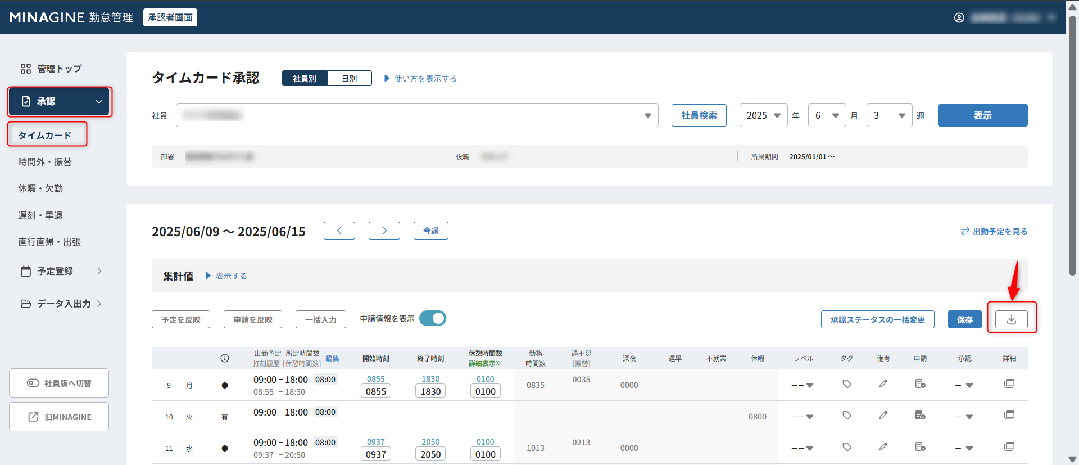Image resolution: width=1079 pixels, height=465 pixels.
Task: Switch to 社員版へ切替 employee view
Action: pyautogui.click(x=59, y=383)
